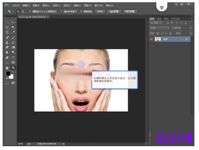The image size is (199, 150).
Task: Open the 窗口(W) menu
Action: 99,5
